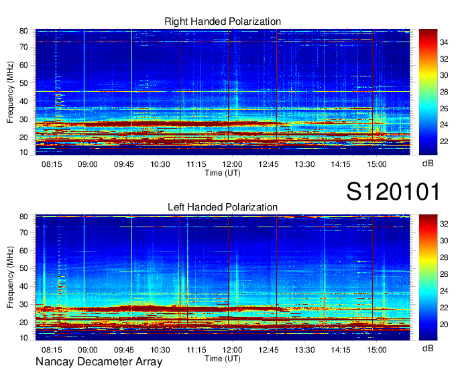Click the 15:00 time tick of the right-handed plot
The width and height of the screenshot is (456, 370).
(x=377, y=164)
